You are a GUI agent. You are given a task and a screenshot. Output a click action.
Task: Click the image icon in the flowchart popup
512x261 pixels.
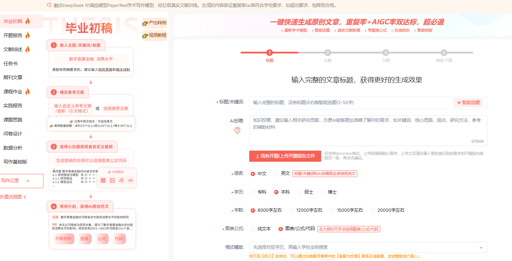pyautogui.click(x=112, y=180)
